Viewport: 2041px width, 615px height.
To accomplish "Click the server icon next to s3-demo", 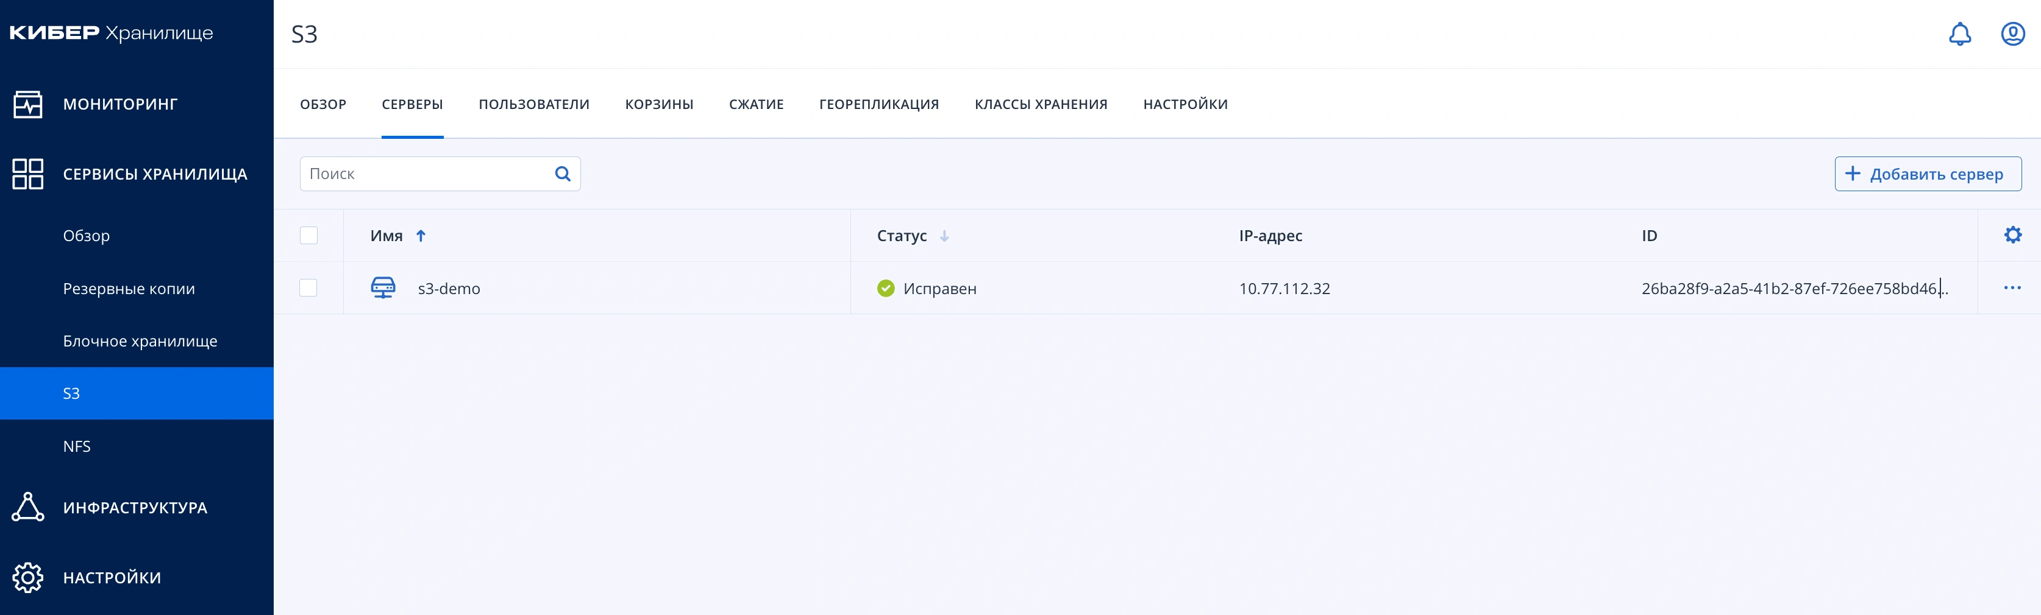I will tap(383, 288).
